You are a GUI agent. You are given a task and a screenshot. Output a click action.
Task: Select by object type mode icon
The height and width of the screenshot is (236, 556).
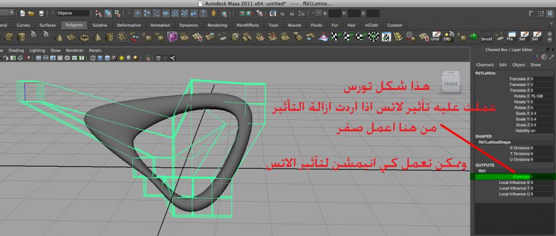(108, 13)
